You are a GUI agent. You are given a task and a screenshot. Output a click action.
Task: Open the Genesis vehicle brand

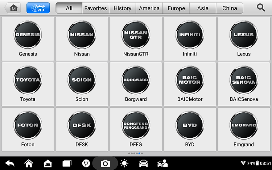(x=28, y=39)
